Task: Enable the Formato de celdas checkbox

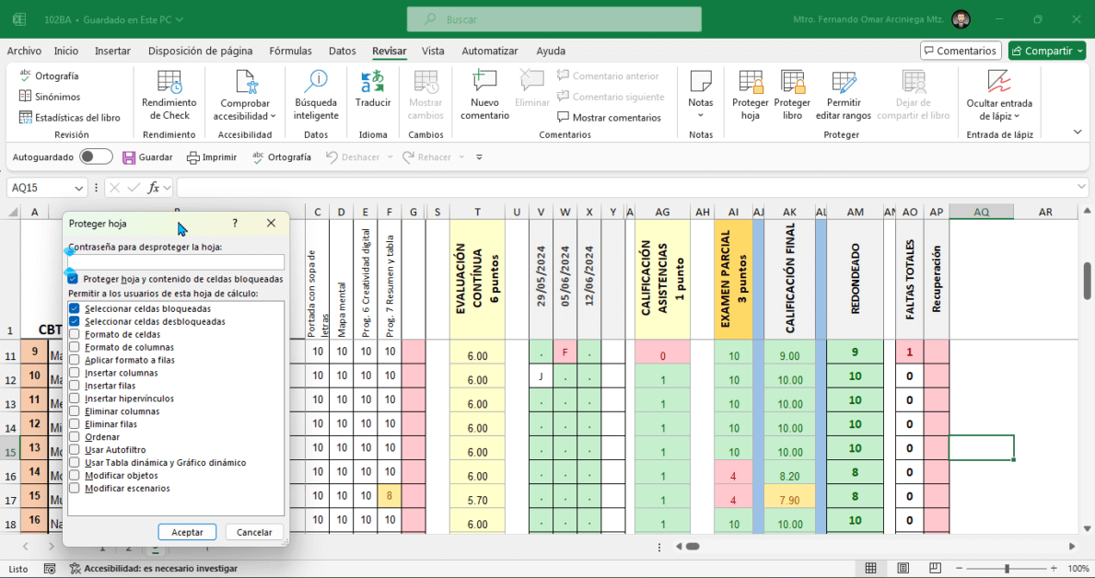Action: (75, 335)
